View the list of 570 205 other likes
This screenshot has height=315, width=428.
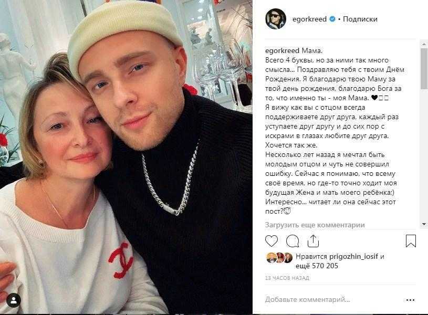[x=317, y=266]
